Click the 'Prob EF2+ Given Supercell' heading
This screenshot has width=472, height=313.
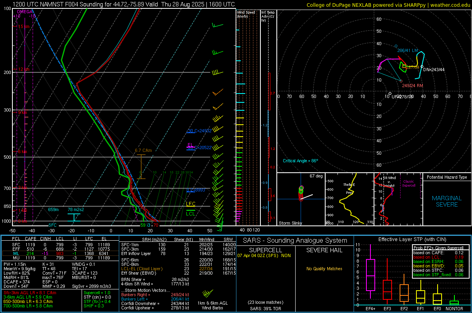[x=438, y=248]
